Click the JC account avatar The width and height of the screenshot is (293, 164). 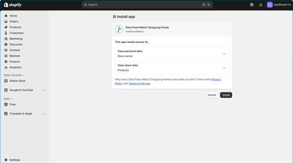[x=270, y=5]
